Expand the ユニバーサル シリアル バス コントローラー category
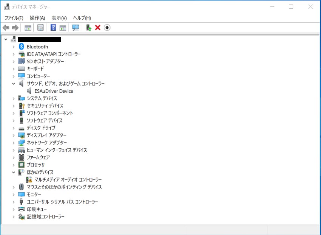321x235 pixels. pos(14,202)
